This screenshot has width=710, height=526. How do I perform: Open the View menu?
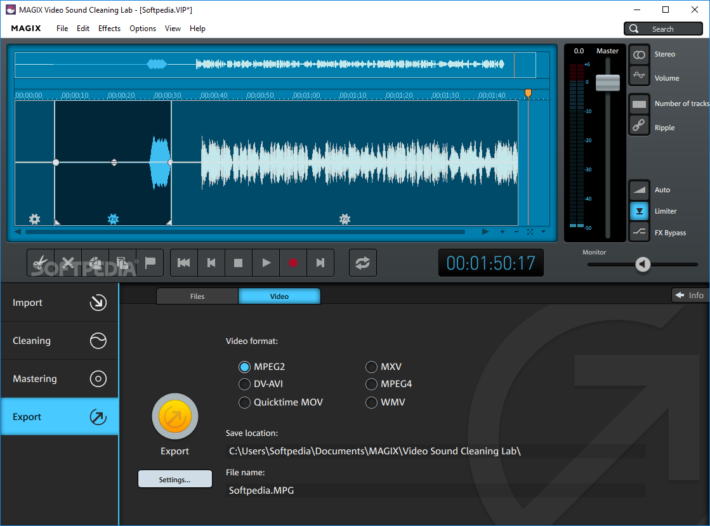tap(173, 29)
